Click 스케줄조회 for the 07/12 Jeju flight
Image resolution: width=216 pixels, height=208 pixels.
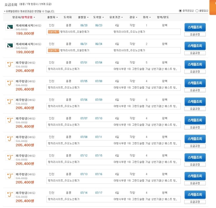coord(195,157)
